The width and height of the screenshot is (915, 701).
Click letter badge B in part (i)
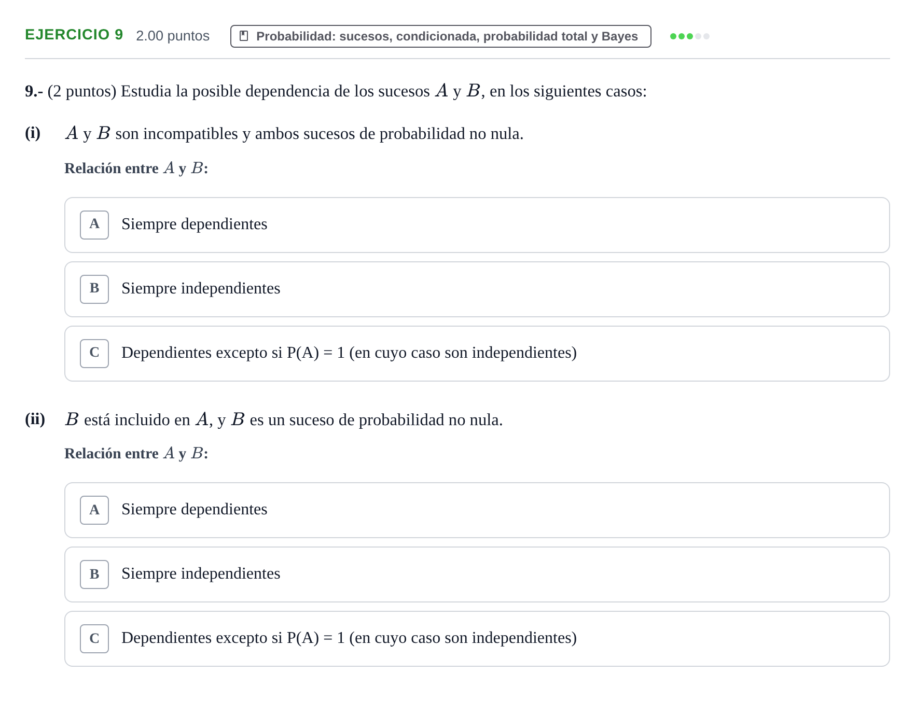(x=94, y=289)
